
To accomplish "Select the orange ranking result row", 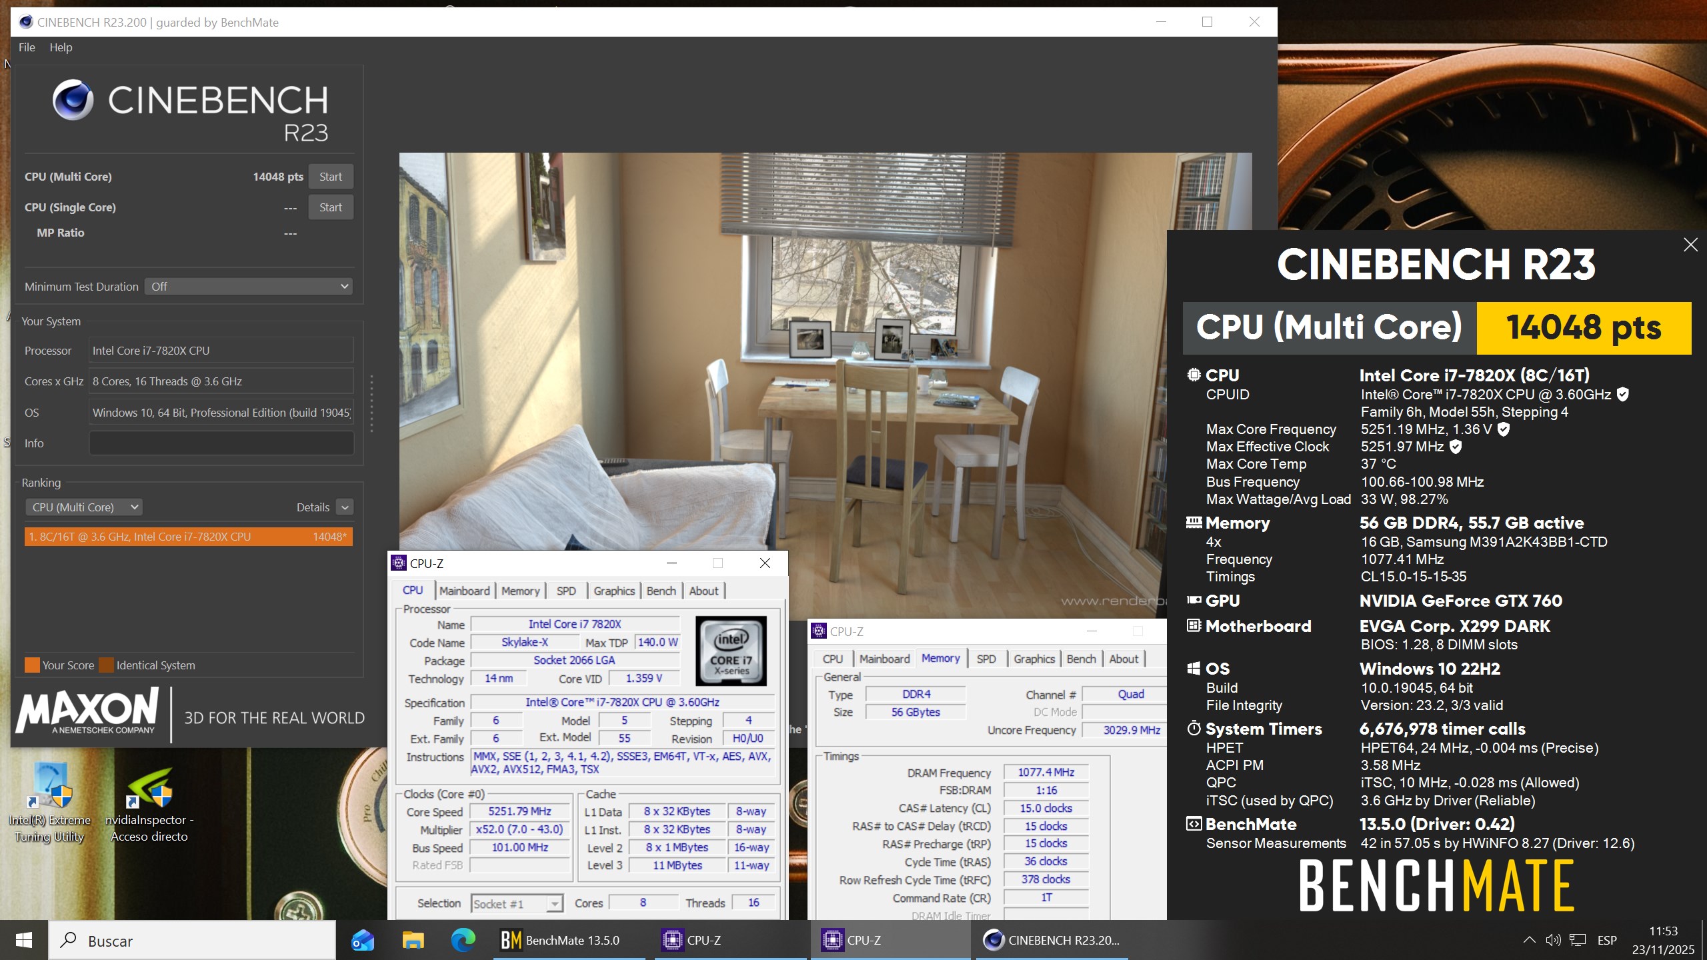I will pyautogui.click(x=188, y=537).
